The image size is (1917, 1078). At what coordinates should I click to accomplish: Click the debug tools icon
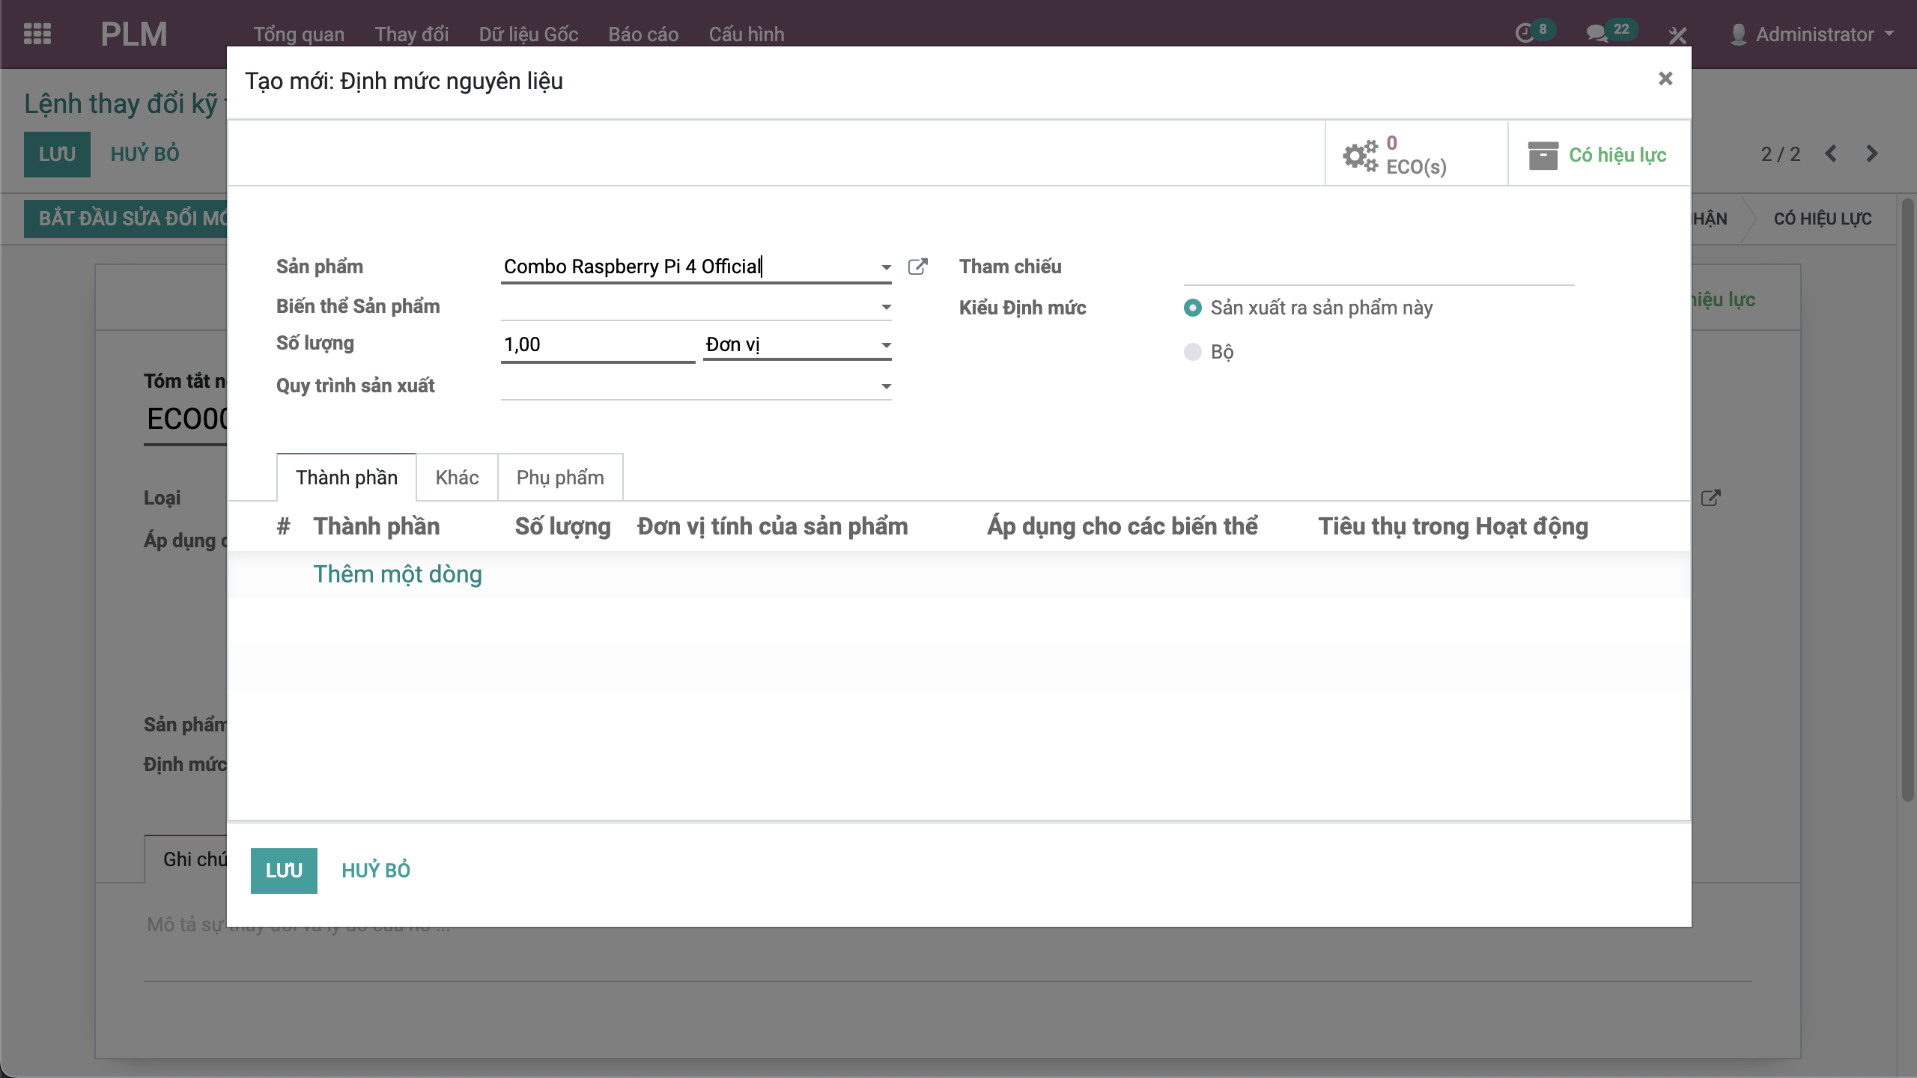coord(1678,34)
